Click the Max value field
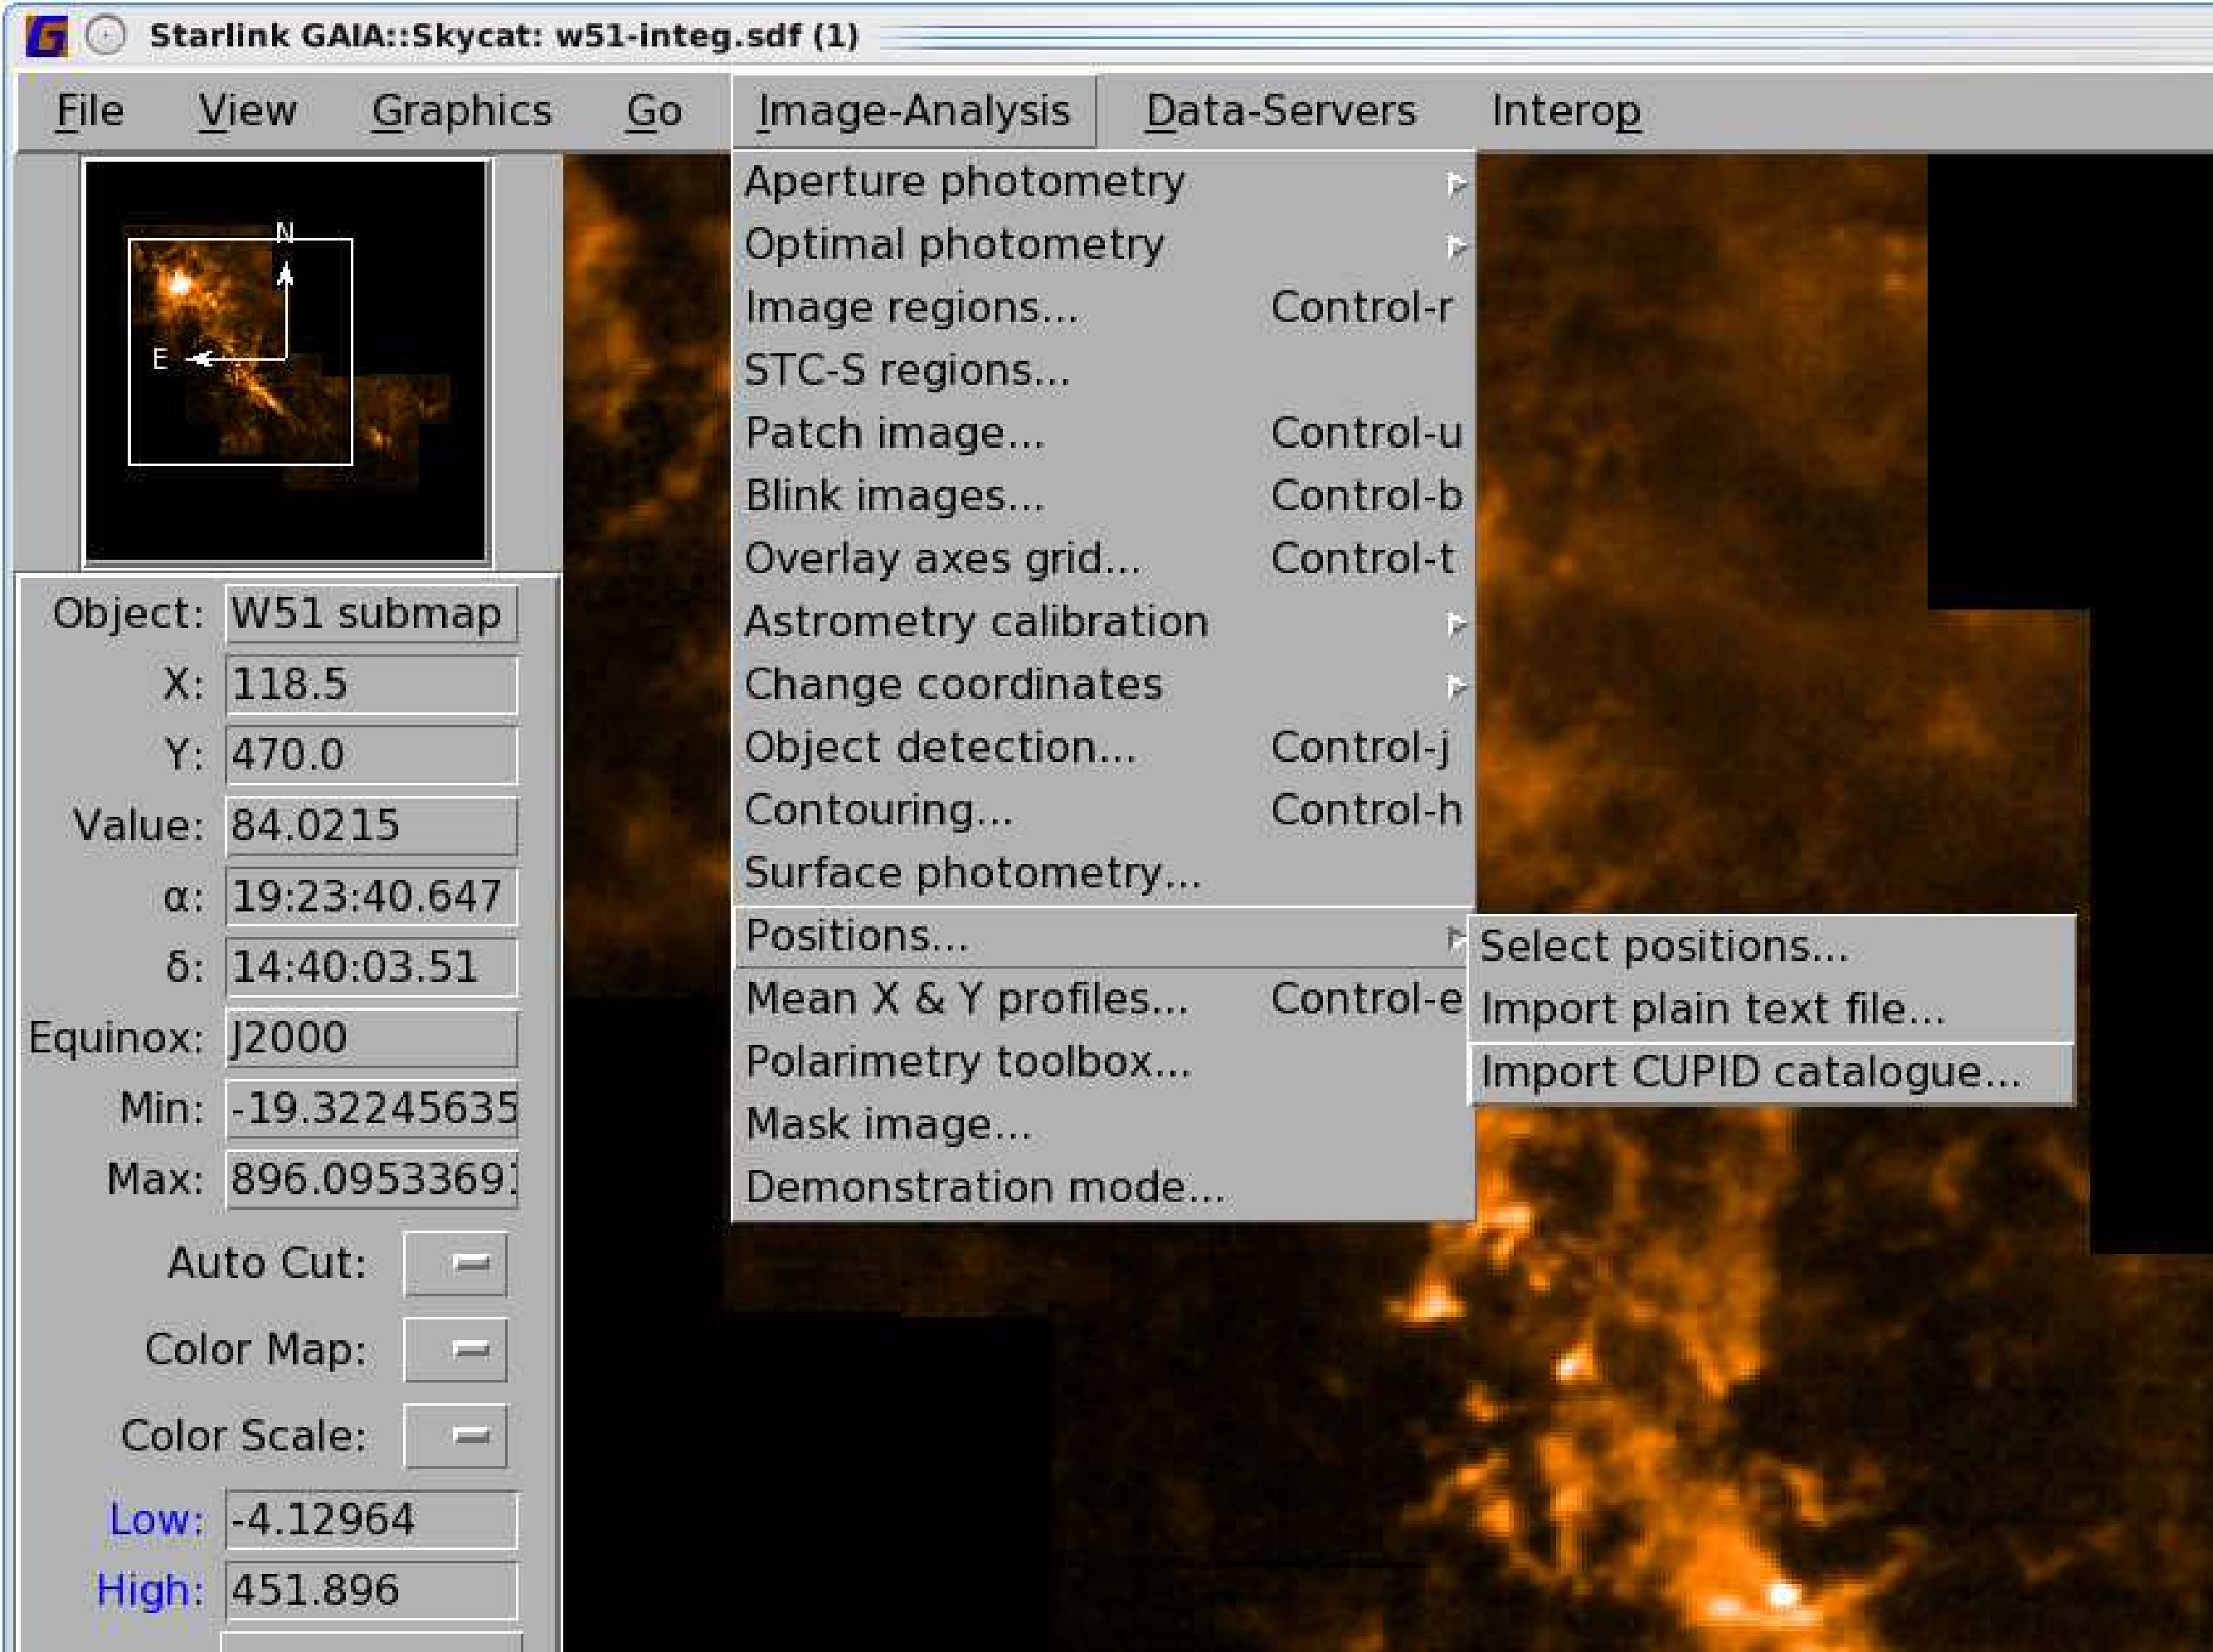The height and width of the screenshot is (1652, 2213). (372, 1180)
